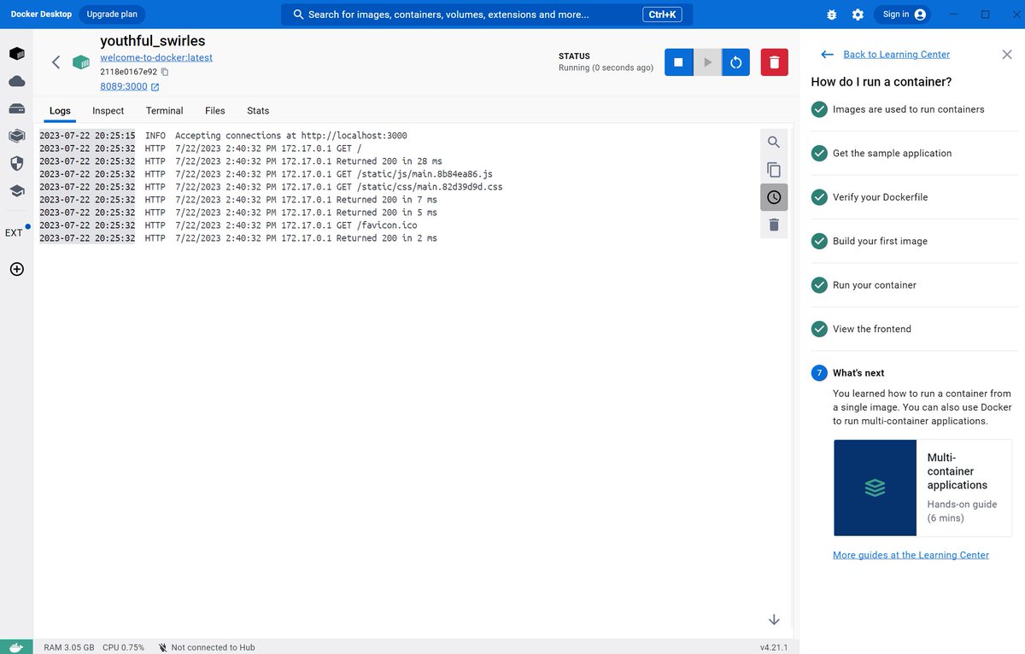Copy logs to clipboard
This screenshot has height=654, width=1025.
pos(773,170)
